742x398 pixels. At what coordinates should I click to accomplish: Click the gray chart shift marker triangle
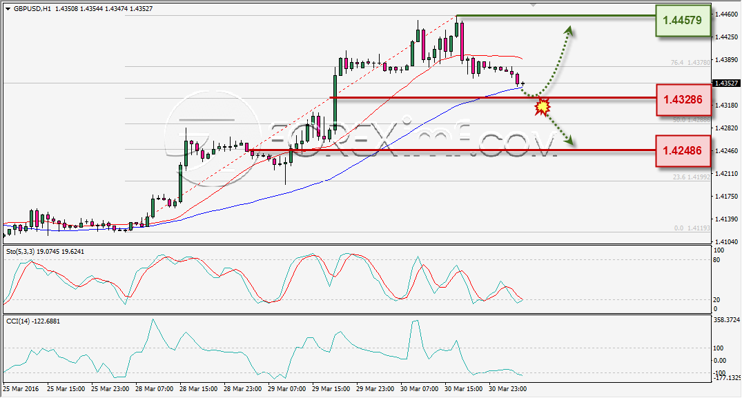pos(534,6)
